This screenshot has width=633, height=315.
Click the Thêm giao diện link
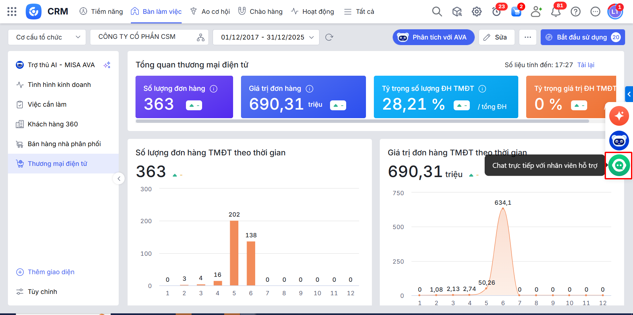click(x=51, y=272)
